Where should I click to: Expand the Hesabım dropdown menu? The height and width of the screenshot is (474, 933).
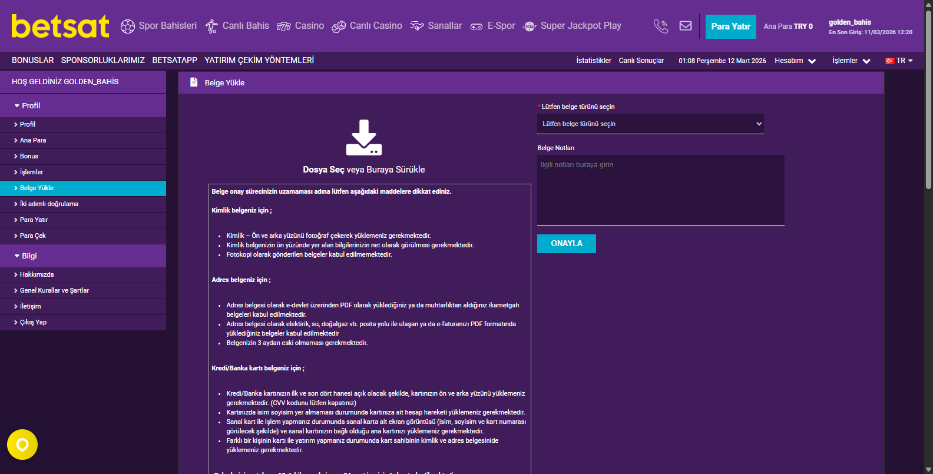tap(795, 61)
